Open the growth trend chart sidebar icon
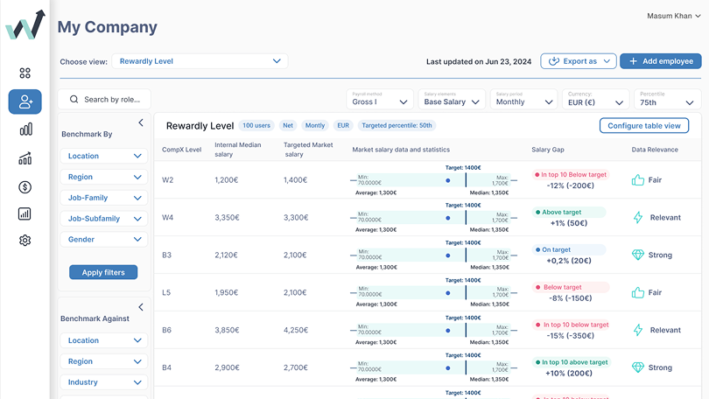This screenshot has height=399, width=709. 25,158
